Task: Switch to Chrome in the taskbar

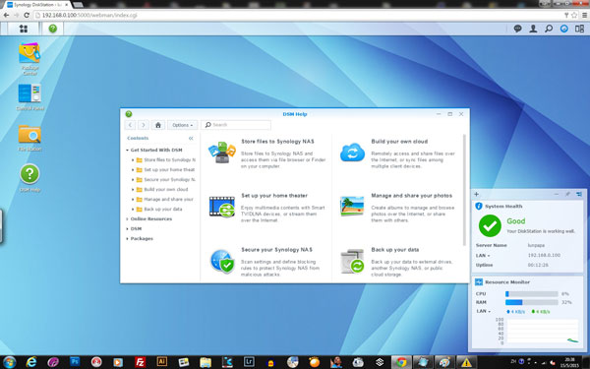Action: [401, 362]
